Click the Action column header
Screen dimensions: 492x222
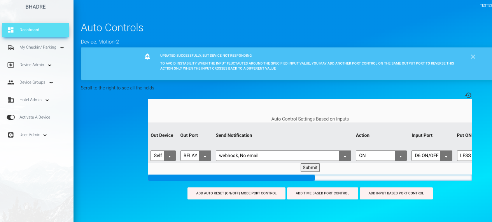pos(362,135)
